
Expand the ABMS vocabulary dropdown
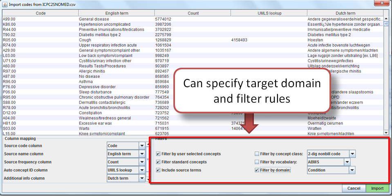tap(347, 162)
